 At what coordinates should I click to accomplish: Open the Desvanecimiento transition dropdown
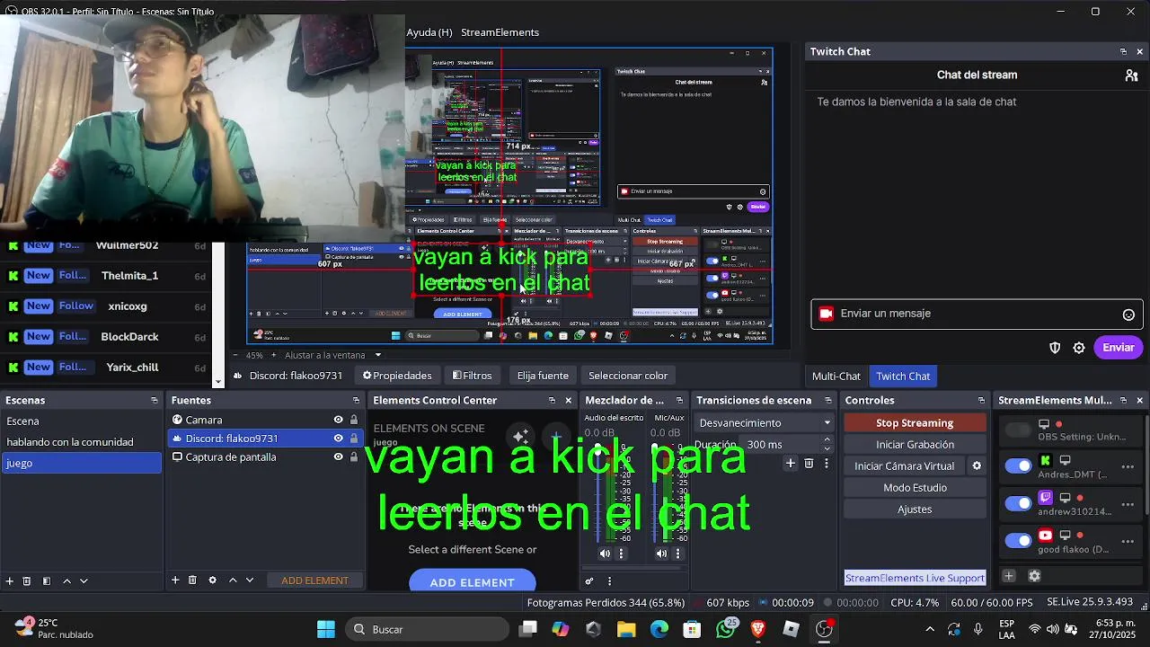[765, 423]
